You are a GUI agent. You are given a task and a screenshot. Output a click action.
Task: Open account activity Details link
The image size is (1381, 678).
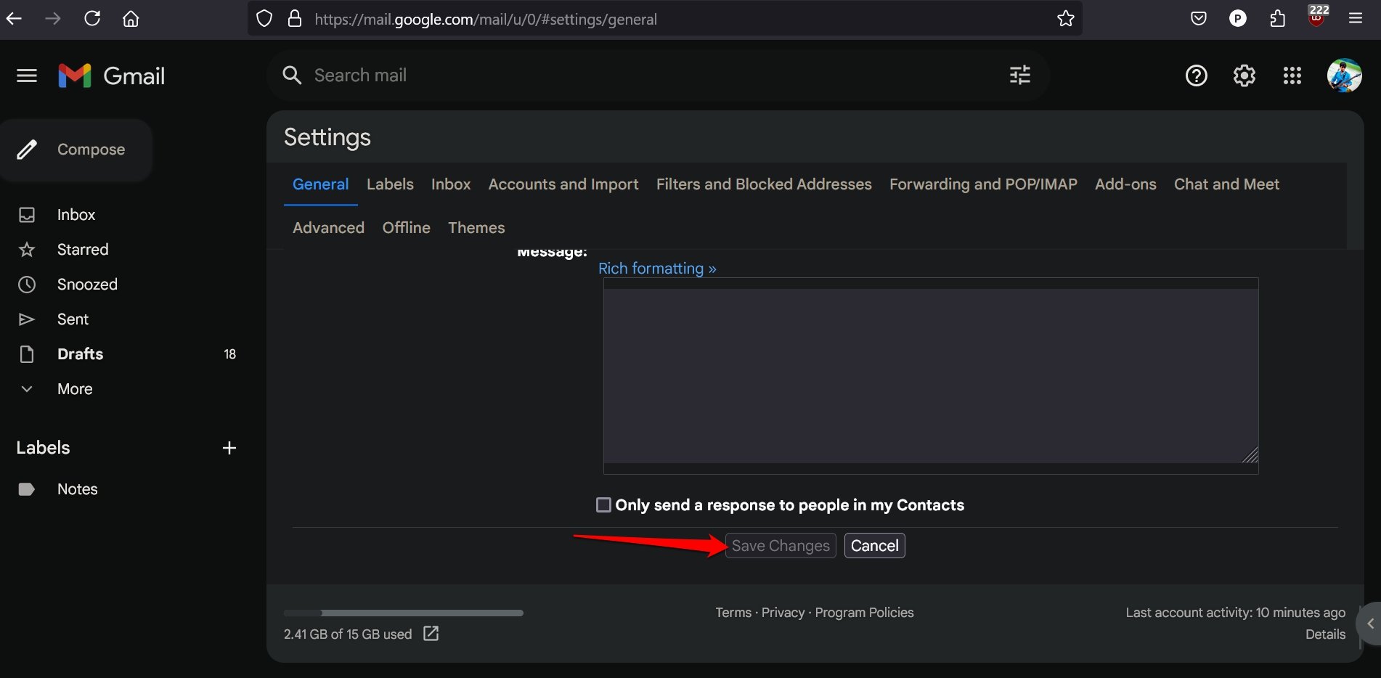point(1325,634)
